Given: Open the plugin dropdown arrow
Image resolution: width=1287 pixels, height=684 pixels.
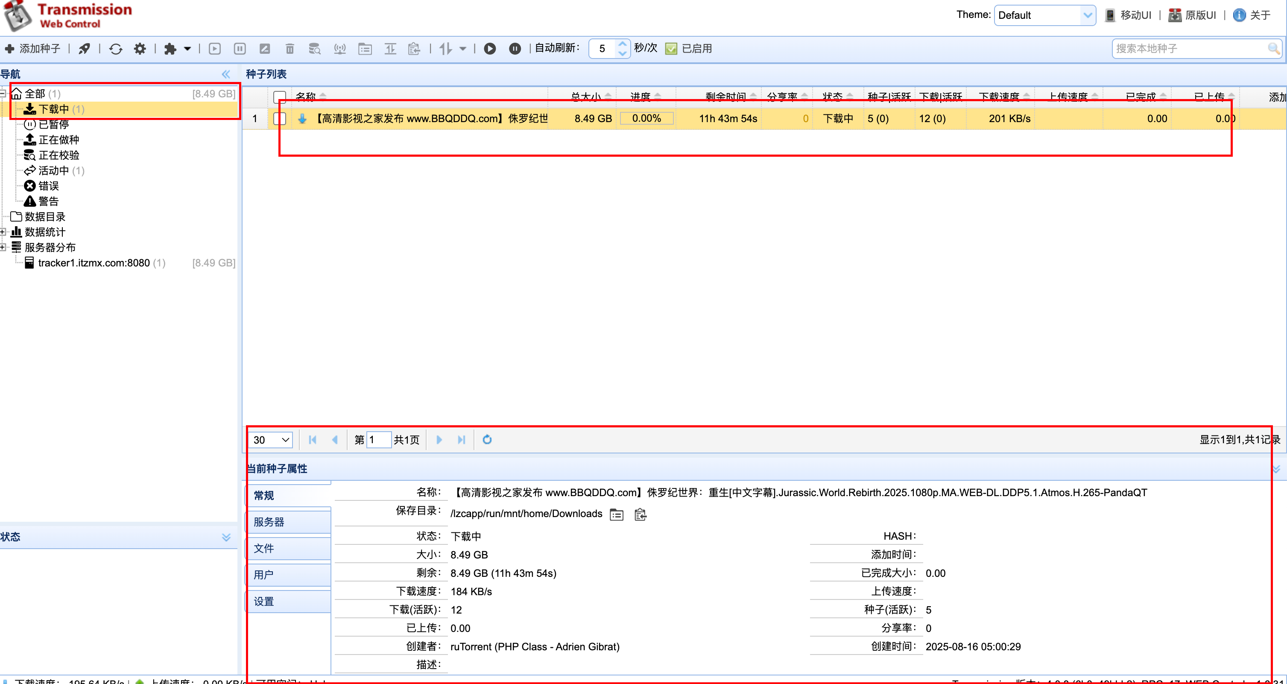Looking at the screenshot, I should tap(187, 49).
